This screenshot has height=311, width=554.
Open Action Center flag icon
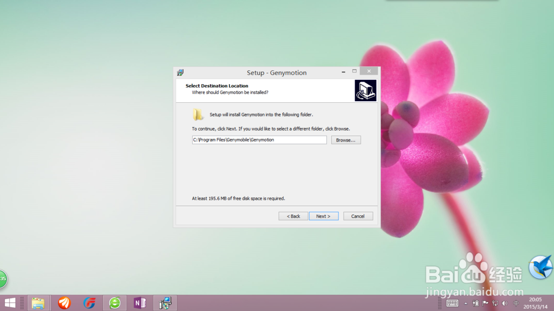pos(485,303)
